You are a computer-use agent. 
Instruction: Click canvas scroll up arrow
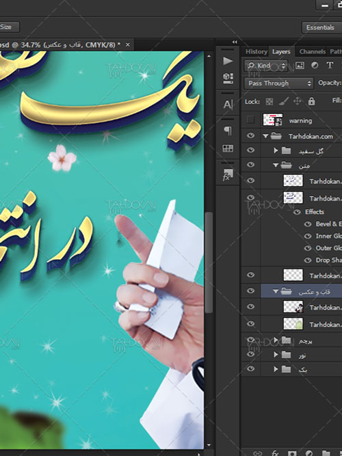point(209,56)
